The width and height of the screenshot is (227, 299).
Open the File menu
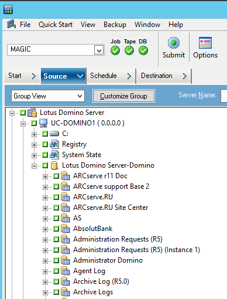coord(25,25)
